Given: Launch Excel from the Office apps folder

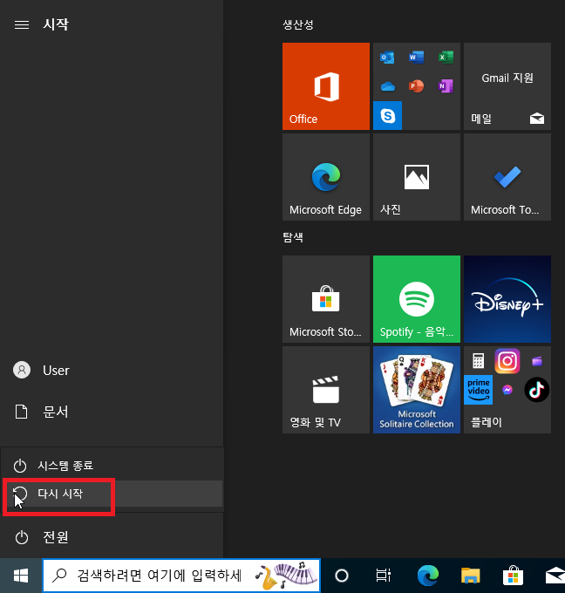Looking at the screenshot, I should [x=446, y=58].
